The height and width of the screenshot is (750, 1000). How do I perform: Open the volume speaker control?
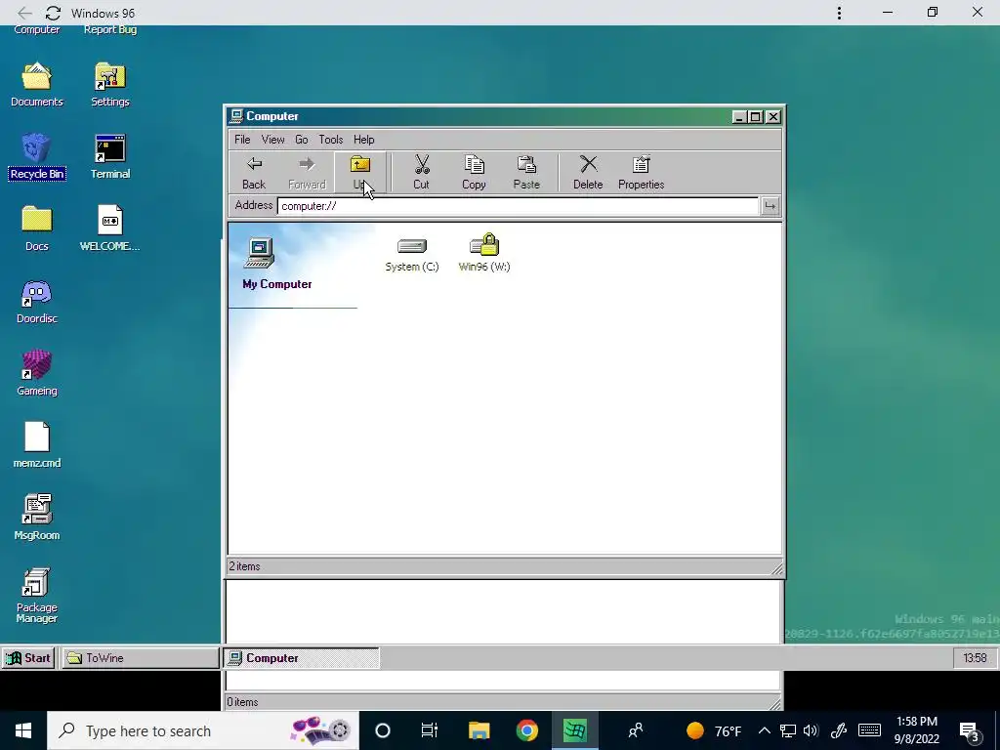click(811, 730)
